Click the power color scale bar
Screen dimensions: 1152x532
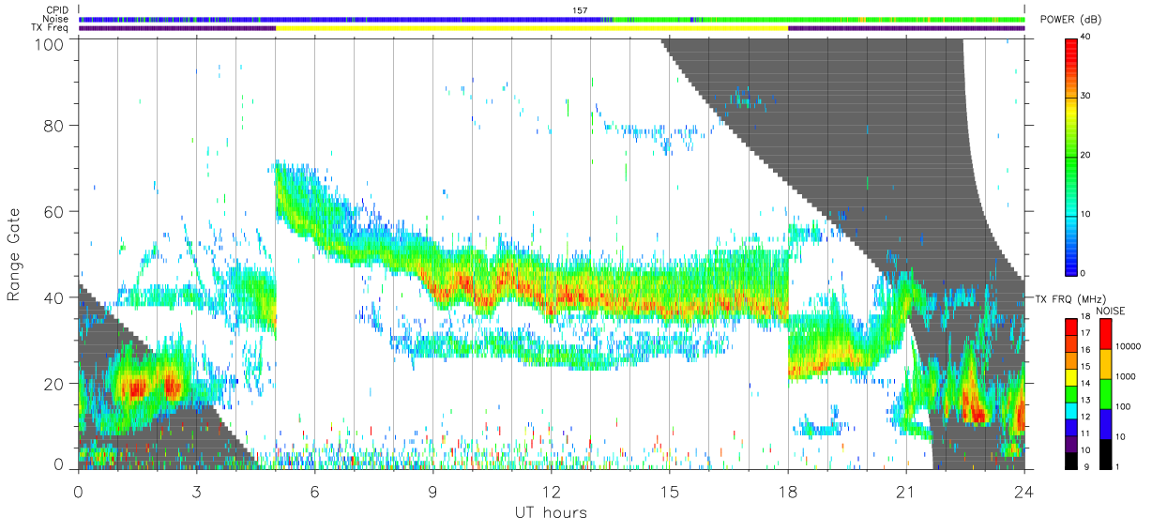coord(1071,156)
